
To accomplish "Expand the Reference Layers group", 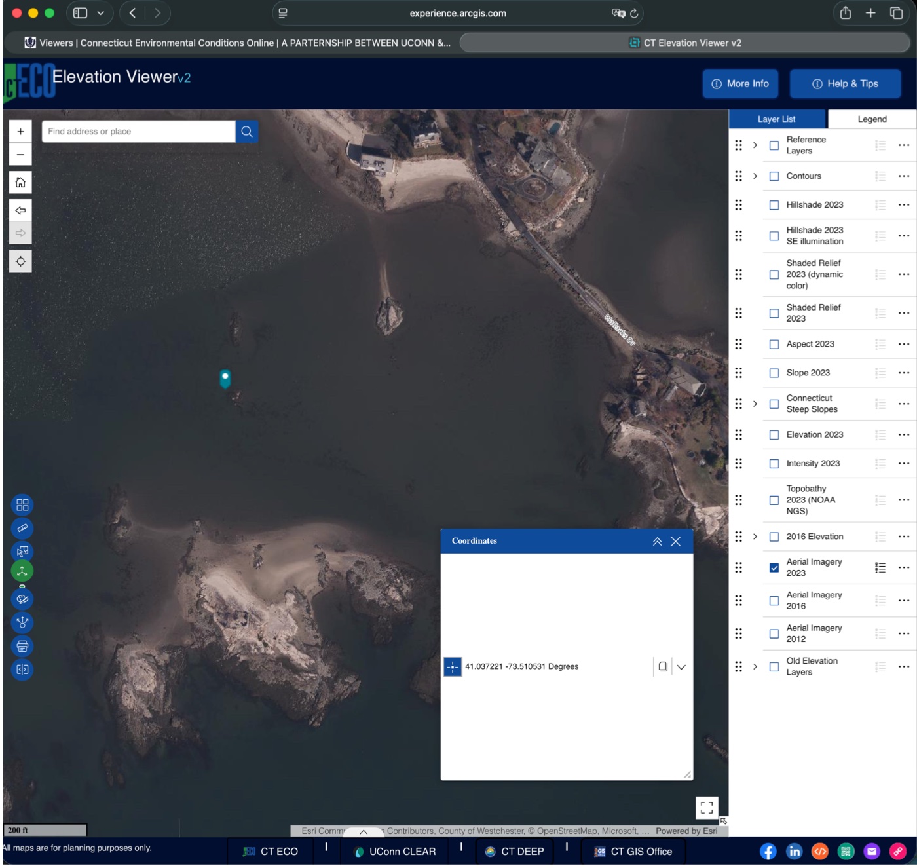I will click(755, 145).
